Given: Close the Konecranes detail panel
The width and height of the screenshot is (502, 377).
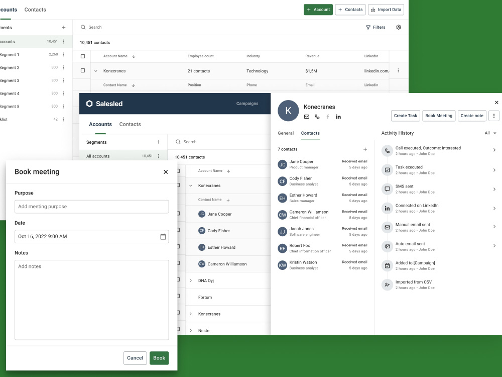Looking at the screenshot, I should [496, 103].
